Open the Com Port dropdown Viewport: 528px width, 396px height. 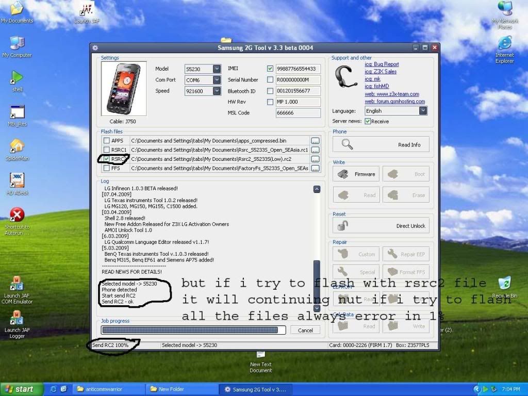pyautogui.click(x=217, y=80)
